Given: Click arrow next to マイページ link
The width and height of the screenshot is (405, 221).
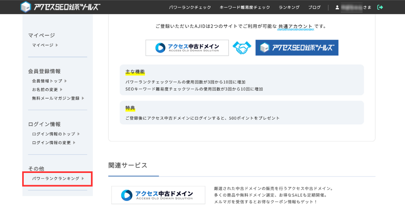Looking at the screenshot, I should [x=57, y=45].
